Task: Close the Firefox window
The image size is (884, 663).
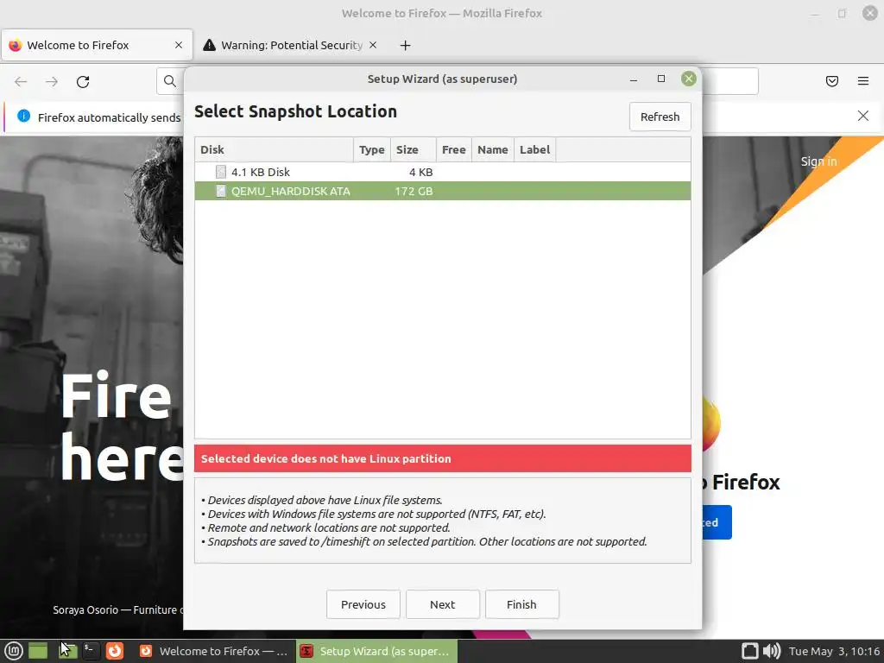Action: coord(870,13)
